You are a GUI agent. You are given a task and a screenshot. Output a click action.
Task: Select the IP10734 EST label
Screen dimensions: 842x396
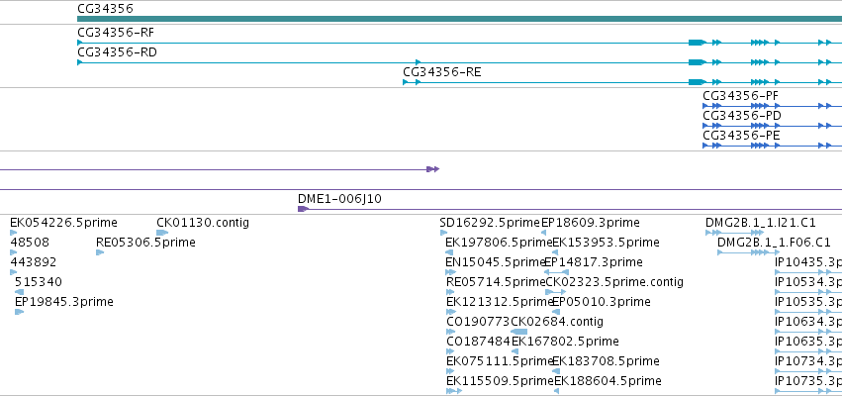coord(808,361)
